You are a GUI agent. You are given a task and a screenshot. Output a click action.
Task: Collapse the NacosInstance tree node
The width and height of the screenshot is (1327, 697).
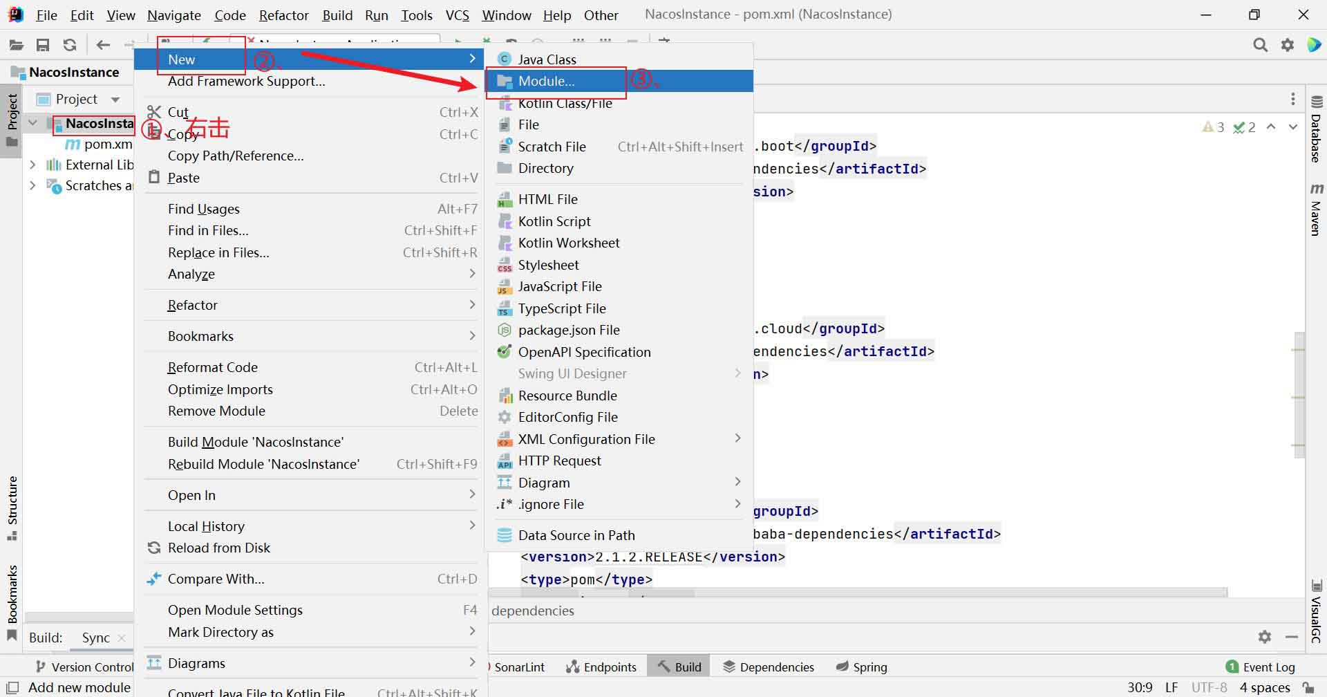[x=32, y=123]
